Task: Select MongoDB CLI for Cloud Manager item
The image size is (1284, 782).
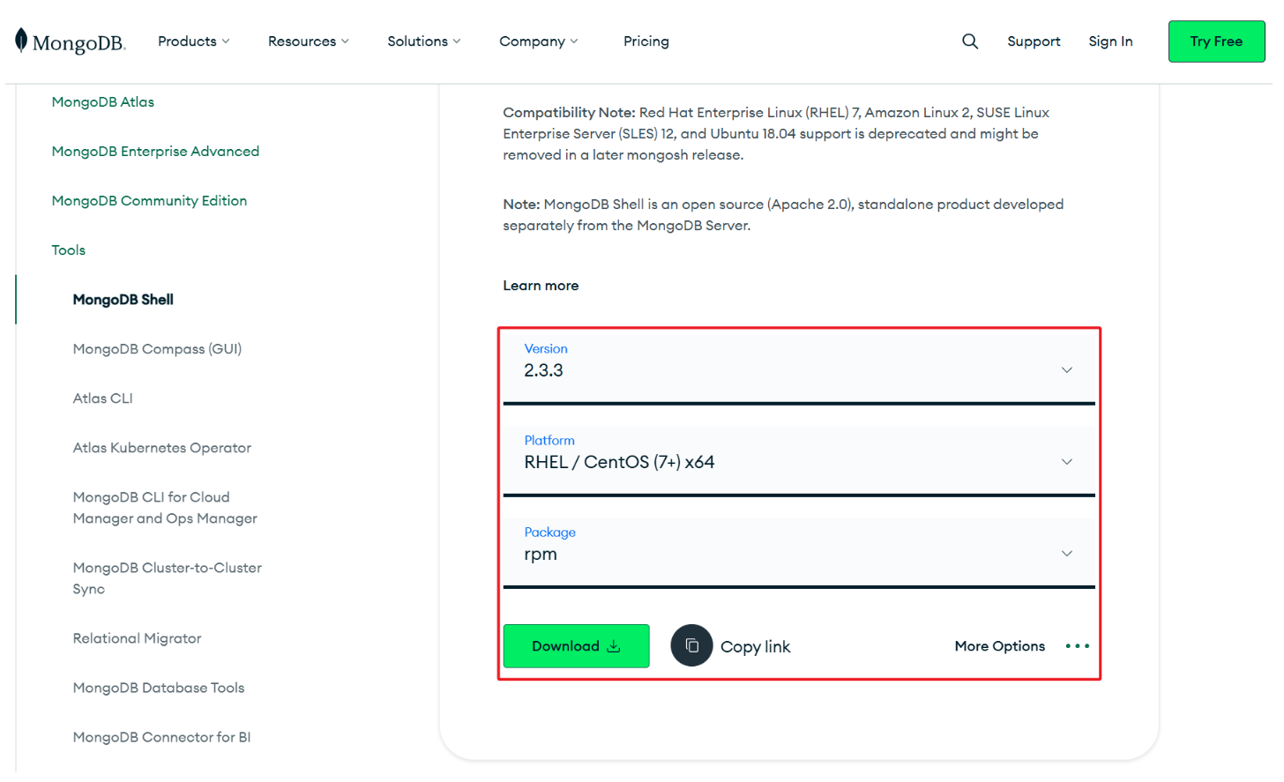Action: pos(165,508)
